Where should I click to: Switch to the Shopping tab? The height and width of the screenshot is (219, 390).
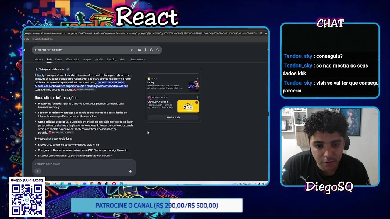[111, 59]
